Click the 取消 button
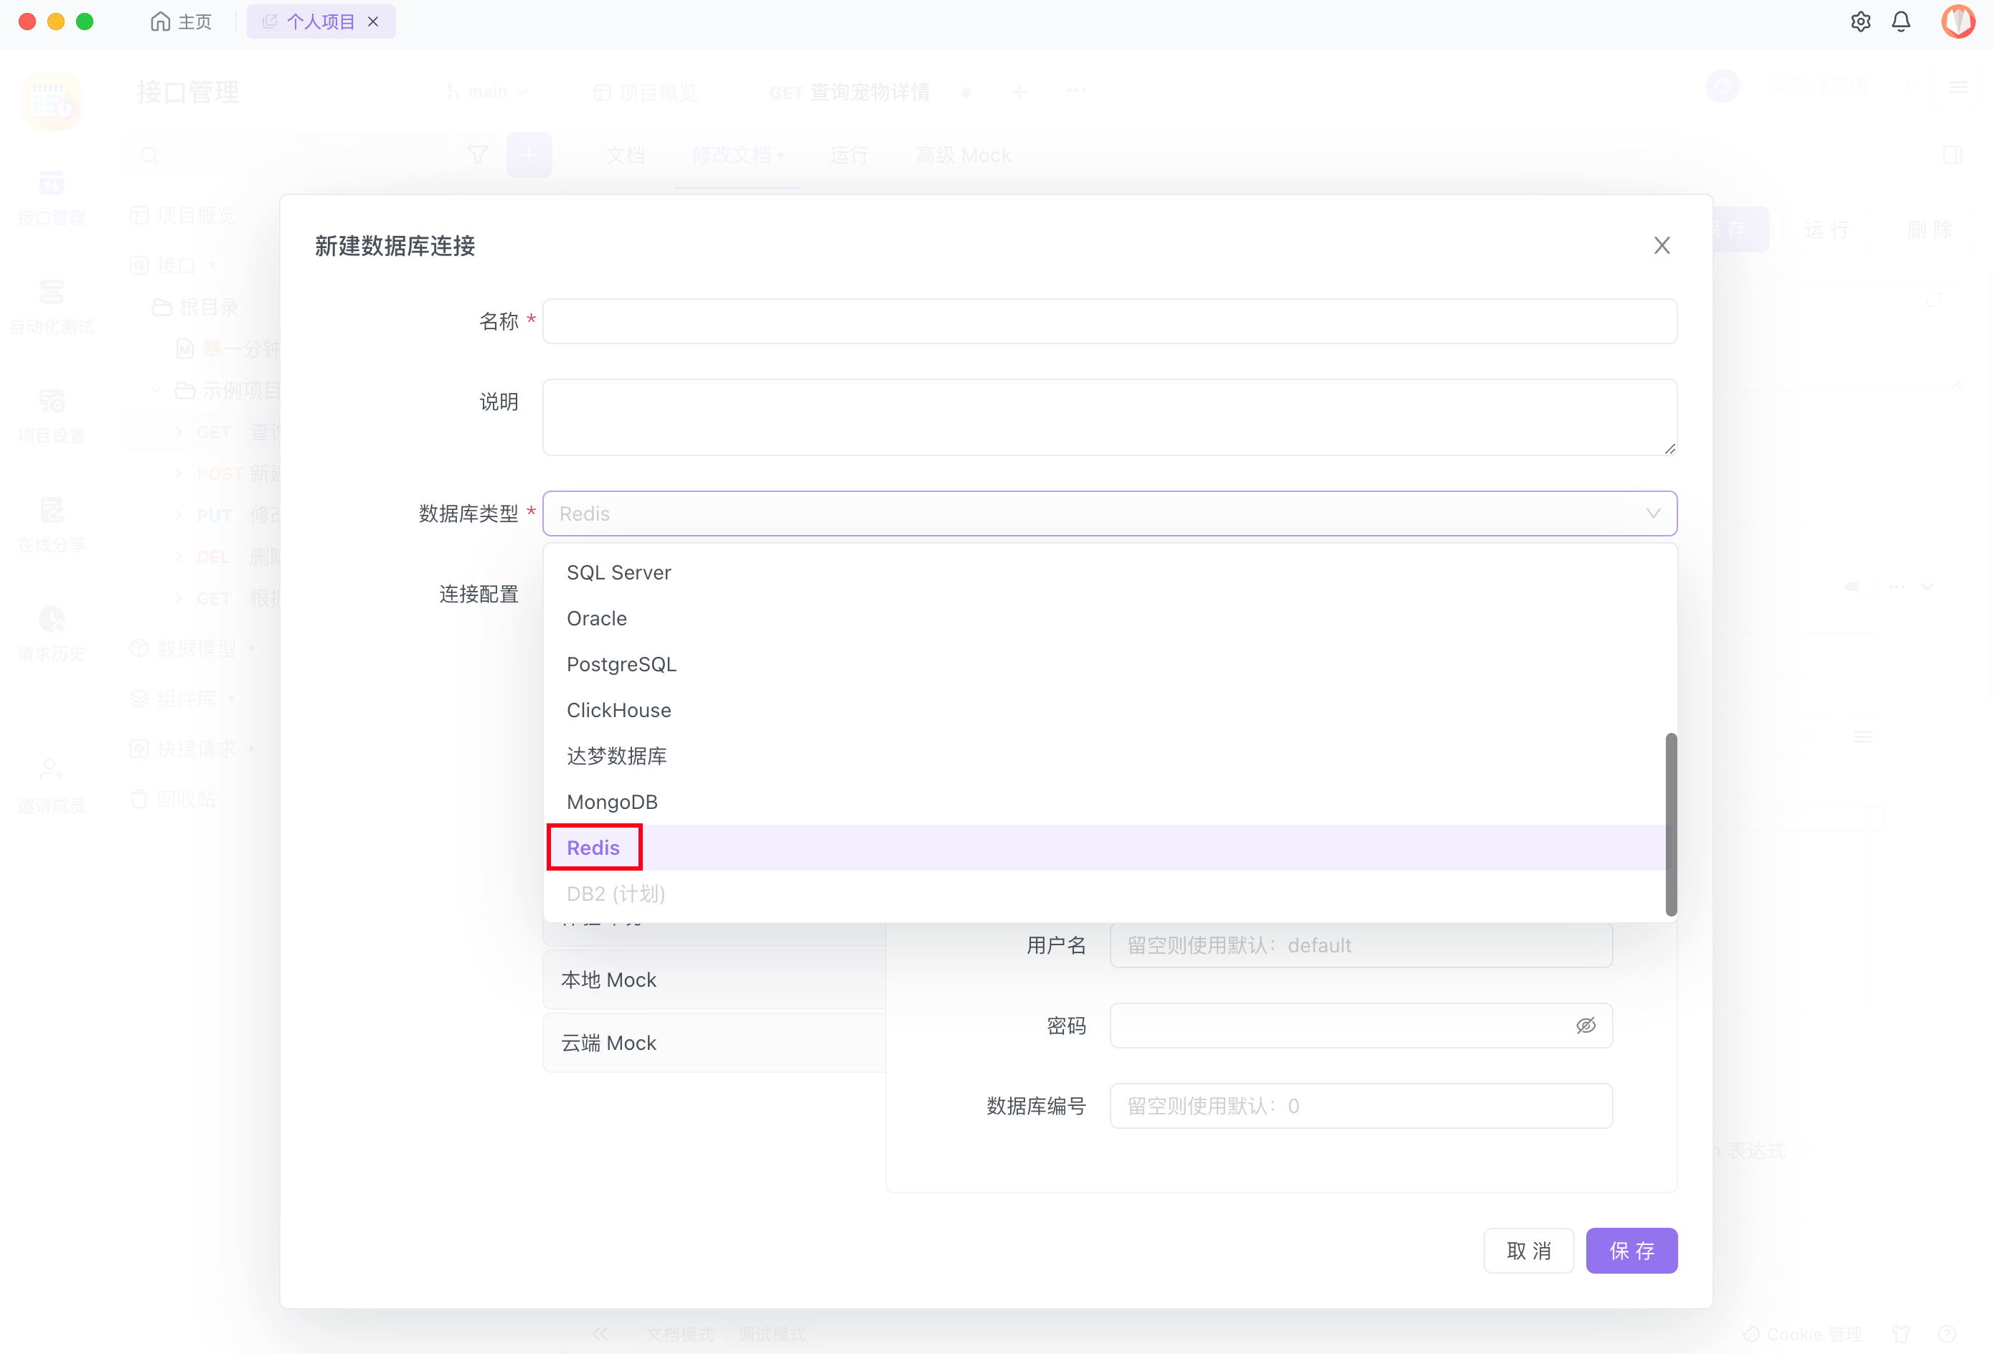 pos(1527,1250)
